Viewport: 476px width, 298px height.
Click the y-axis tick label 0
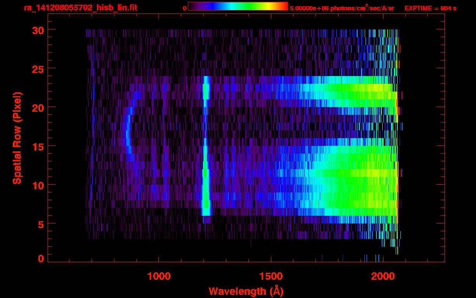pyautogui.click(x=40, y=259)
